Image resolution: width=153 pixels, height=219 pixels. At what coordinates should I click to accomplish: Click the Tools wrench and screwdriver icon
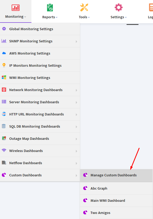(x=84, y=7)
